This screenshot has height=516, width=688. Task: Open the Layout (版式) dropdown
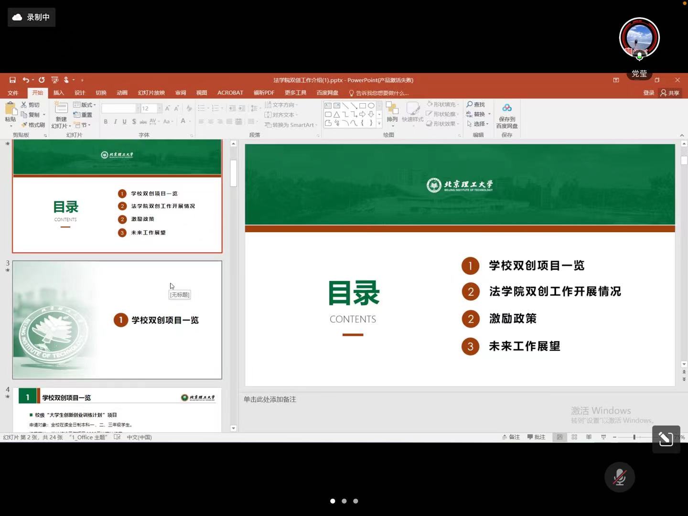(85, 105)
